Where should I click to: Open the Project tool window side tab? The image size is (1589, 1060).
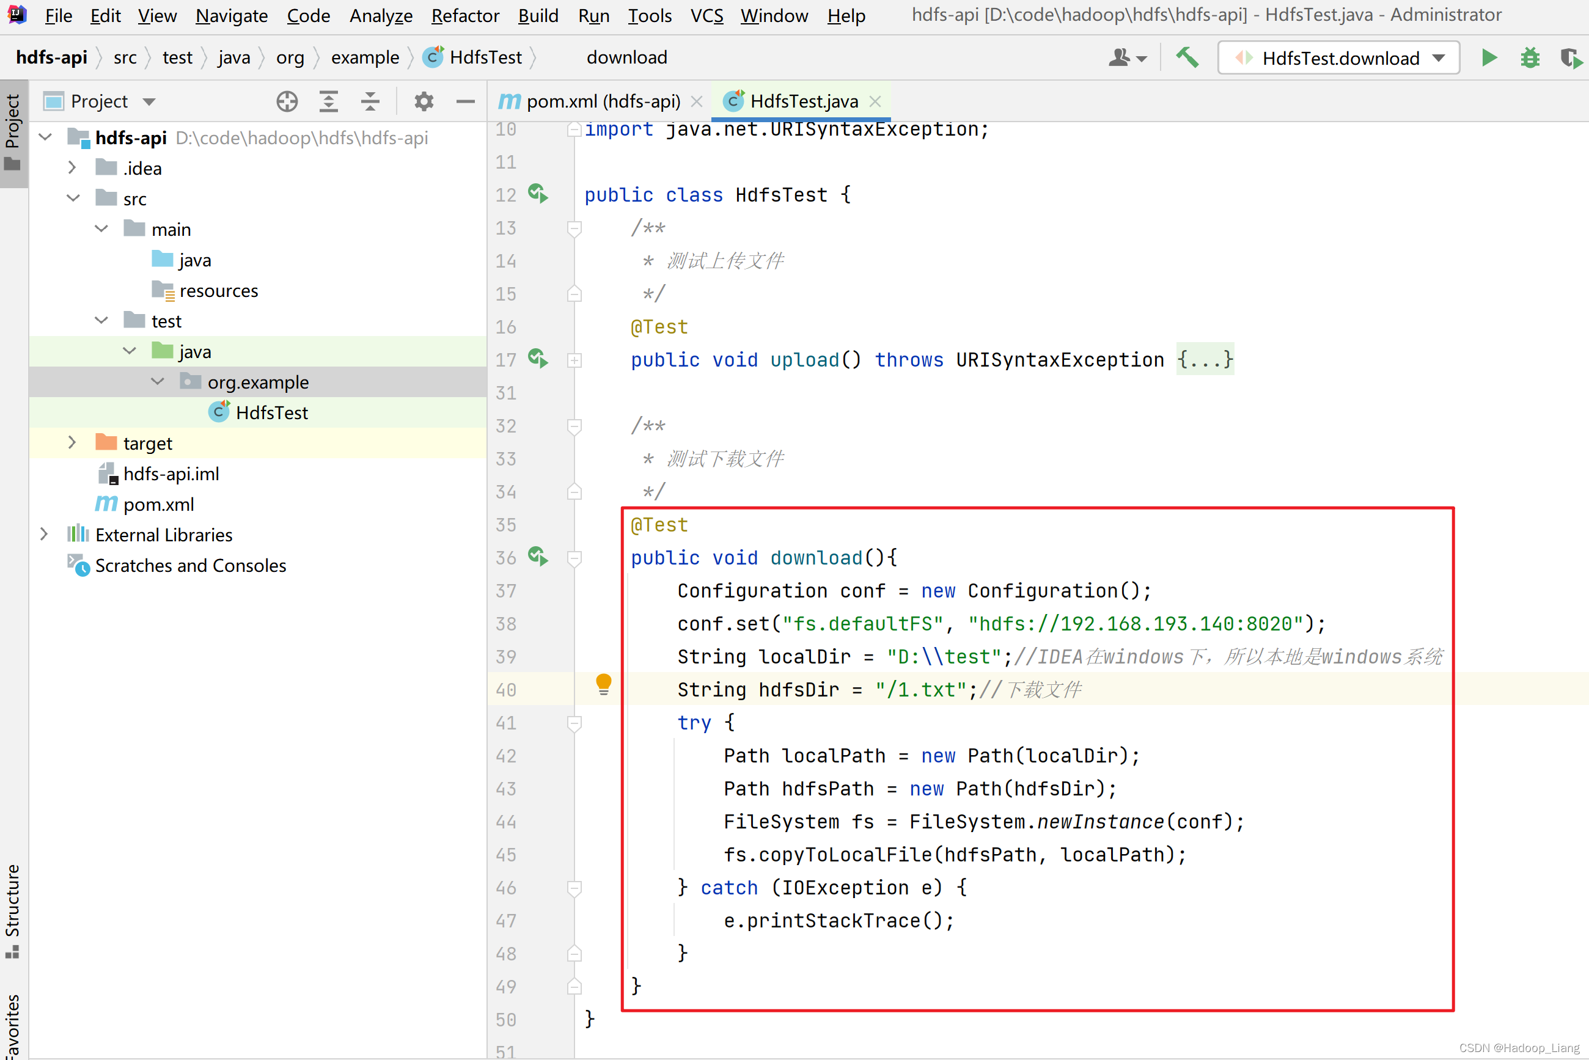(13, 133)
